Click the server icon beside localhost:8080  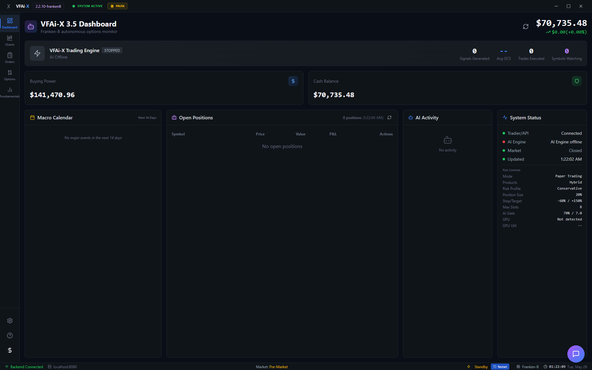pos(50,367)
